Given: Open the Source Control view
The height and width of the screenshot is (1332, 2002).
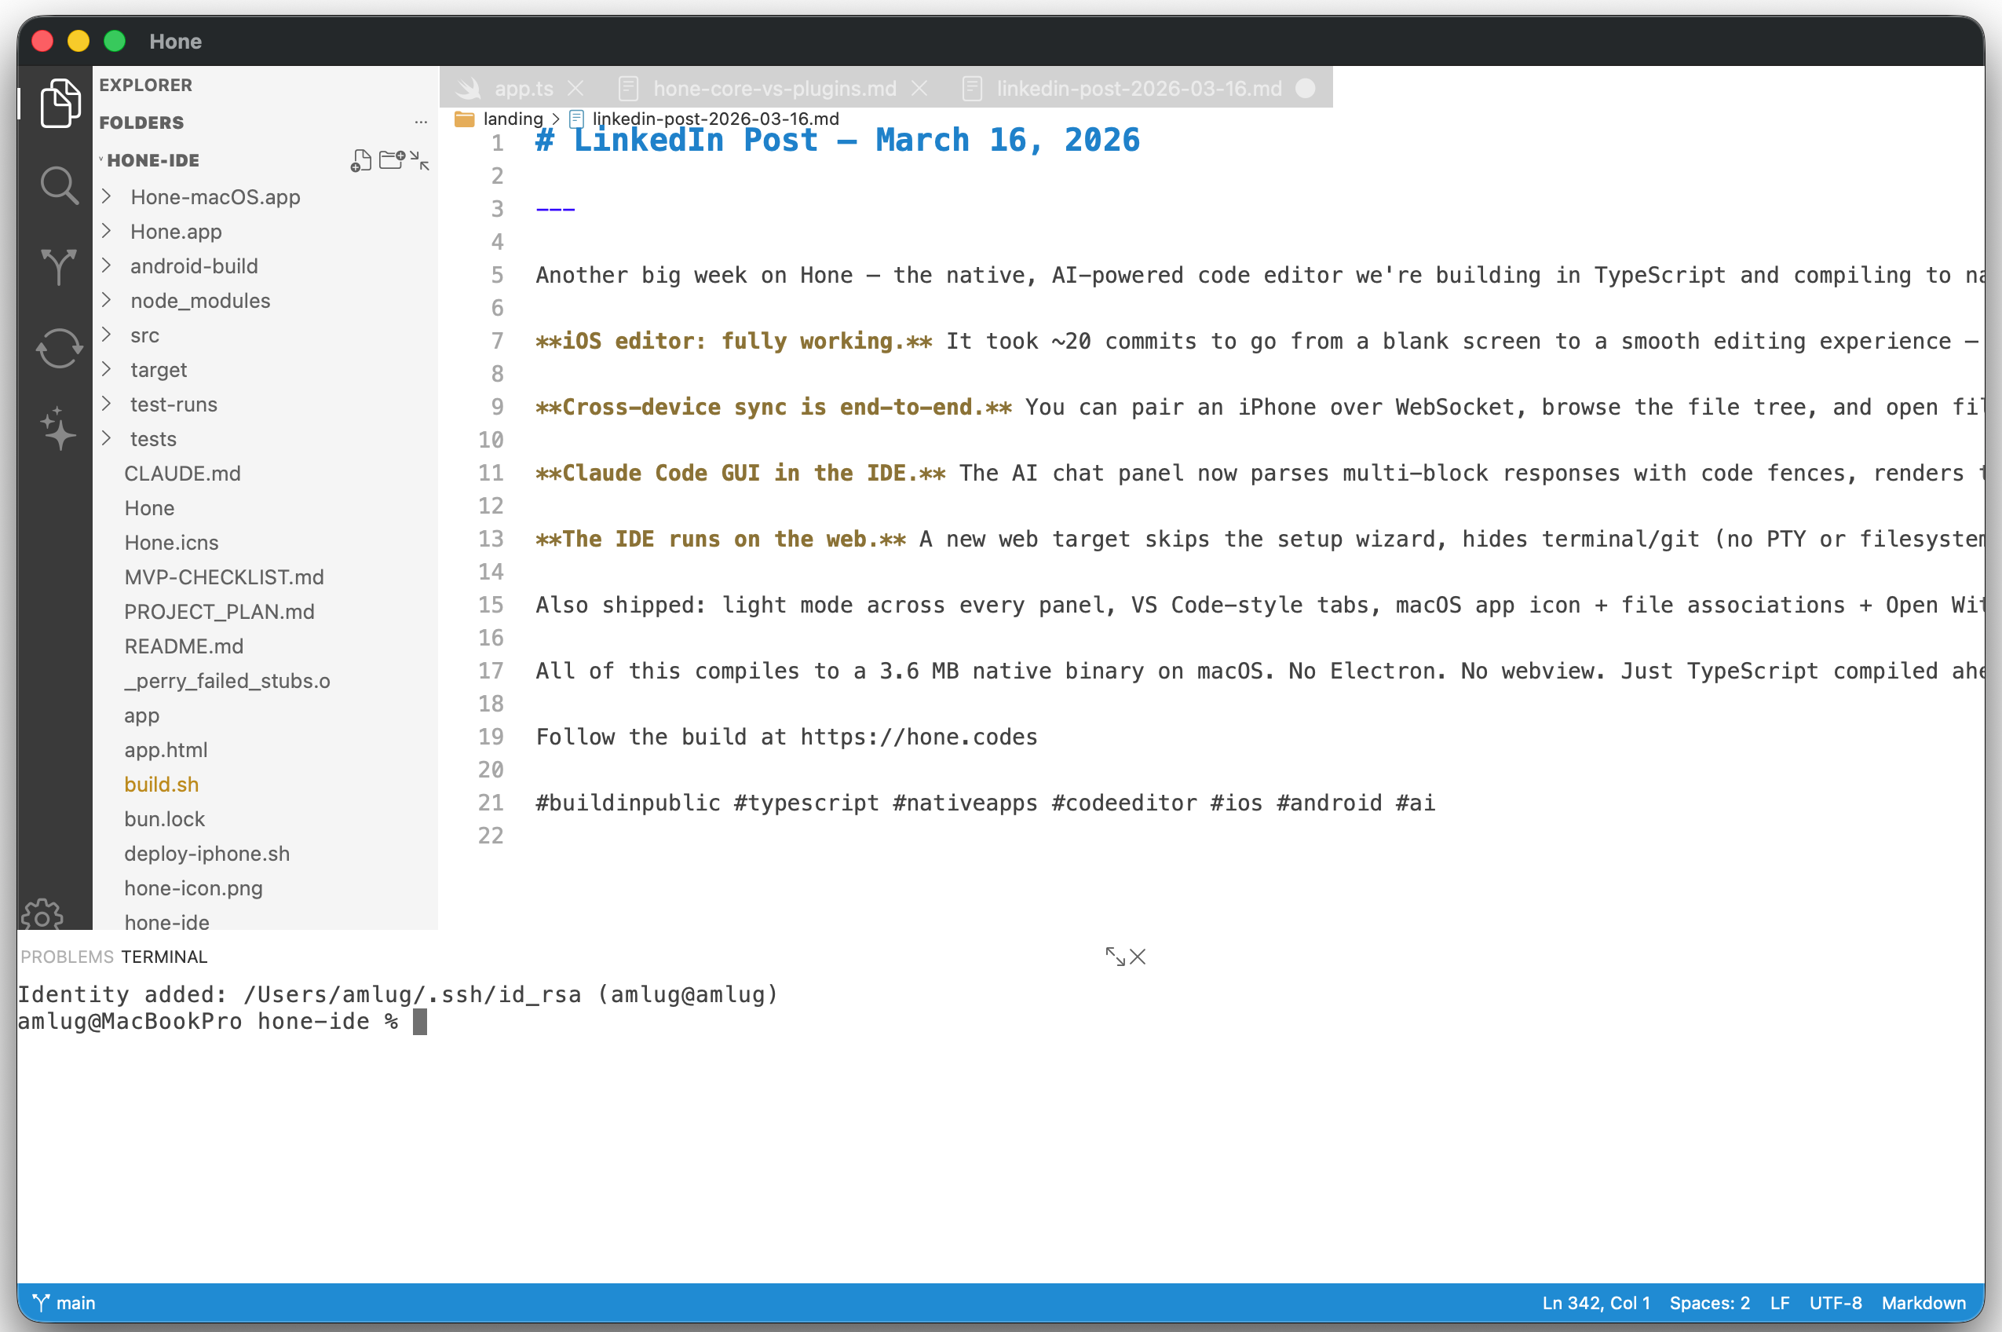Looking at the screenshot, I should click(x=59, y=267).
